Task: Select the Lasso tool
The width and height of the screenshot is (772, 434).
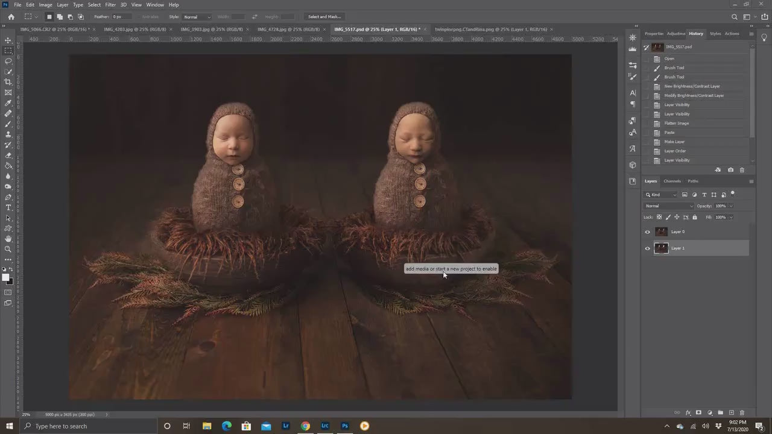Action: click(8, 61)
